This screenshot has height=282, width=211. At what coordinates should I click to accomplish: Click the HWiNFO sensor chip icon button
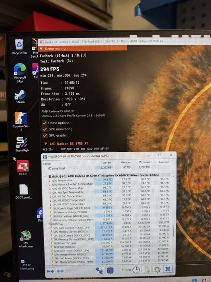pyautogui.click(x=110, y=270)
